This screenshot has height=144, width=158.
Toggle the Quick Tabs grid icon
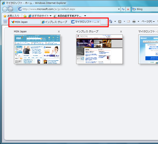5,22
